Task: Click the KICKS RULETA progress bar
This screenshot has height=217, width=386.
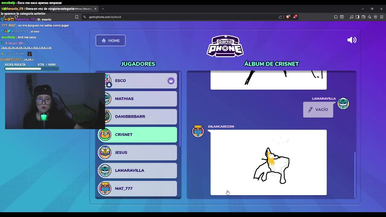Action: [32, 69]
